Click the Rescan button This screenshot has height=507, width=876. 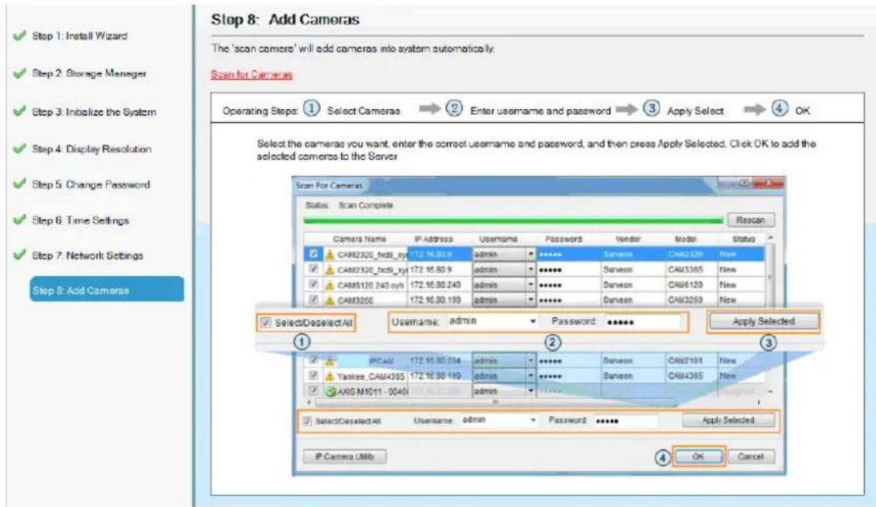[x=750, y=220]
